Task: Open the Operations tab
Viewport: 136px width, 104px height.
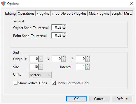Action: [x=26, y=13]
